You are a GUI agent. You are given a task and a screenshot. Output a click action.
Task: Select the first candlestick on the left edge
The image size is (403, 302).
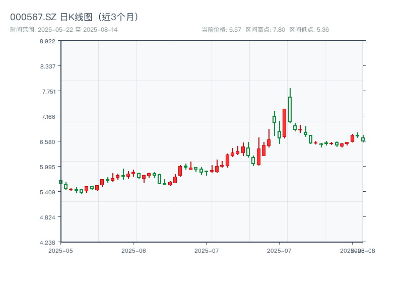pos(60,182)
